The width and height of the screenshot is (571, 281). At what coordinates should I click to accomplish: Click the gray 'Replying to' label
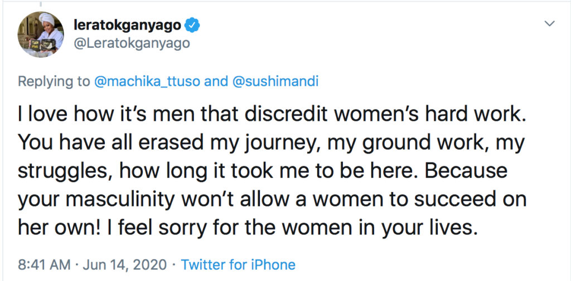point(54,82)
